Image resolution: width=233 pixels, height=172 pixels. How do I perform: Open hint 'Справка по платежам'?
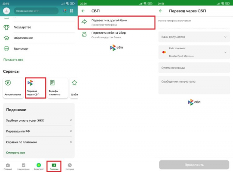coord(21,142)
